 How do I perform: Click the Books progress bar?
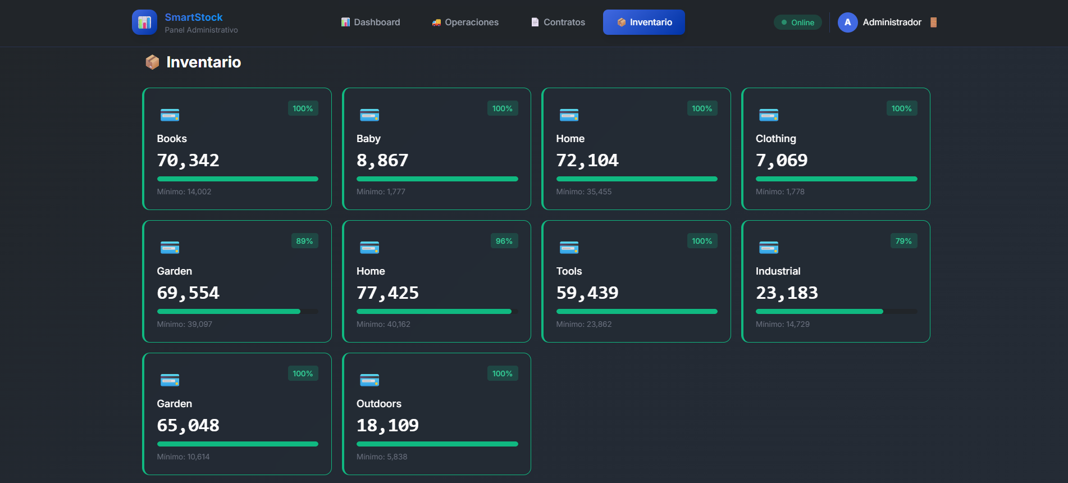click(x=238, y=179)
